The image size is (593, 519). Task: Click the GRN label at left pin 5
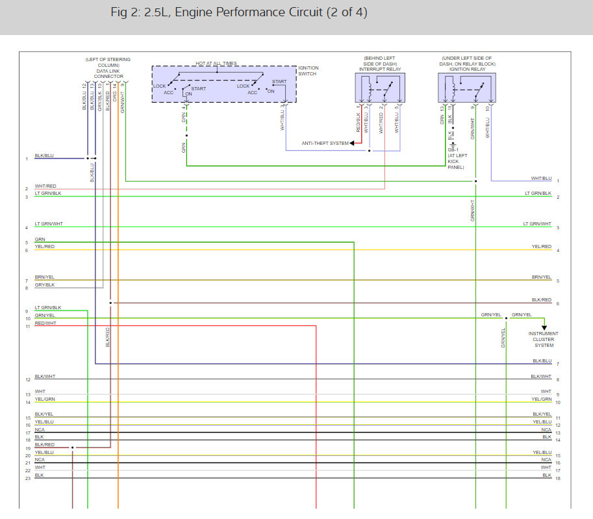[x=40, y=240]
